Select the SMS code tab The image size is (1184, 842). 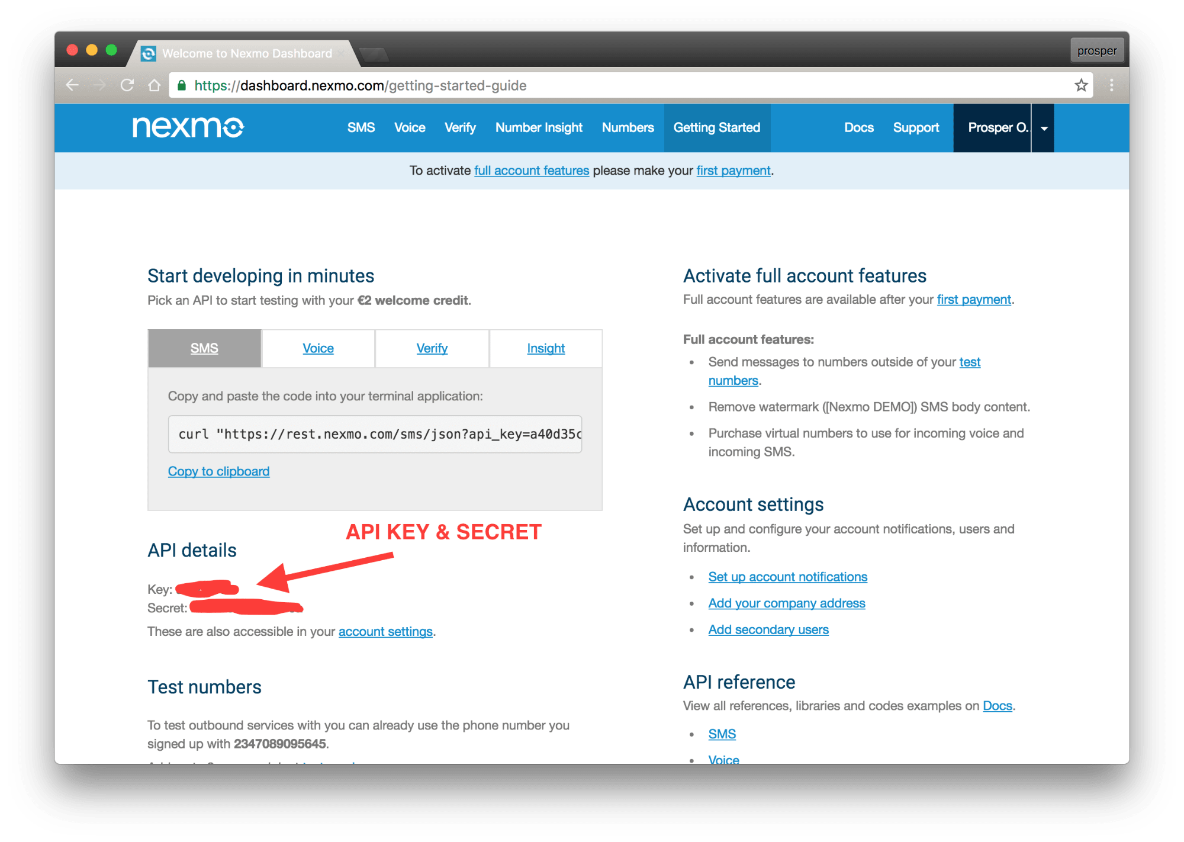click(204, 348)
